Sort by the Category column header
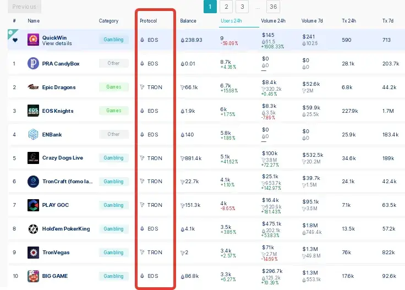 coord(108,21)
